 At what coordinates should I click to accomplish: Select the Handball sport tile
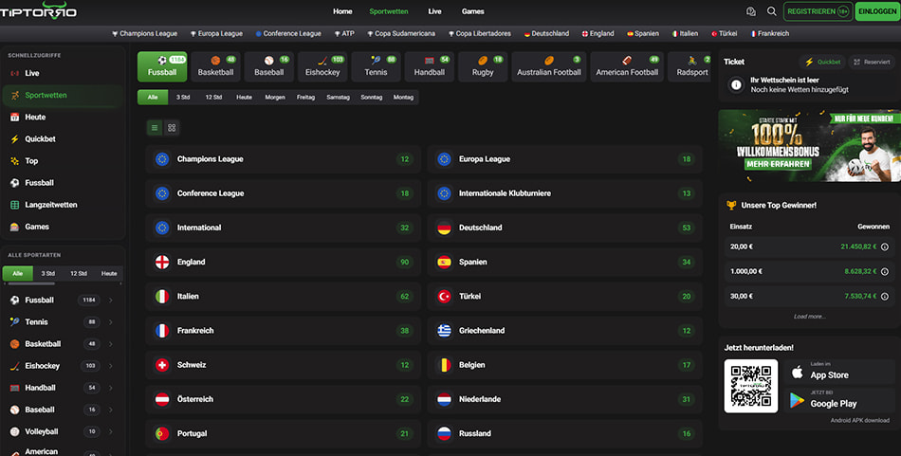[430, 66]
